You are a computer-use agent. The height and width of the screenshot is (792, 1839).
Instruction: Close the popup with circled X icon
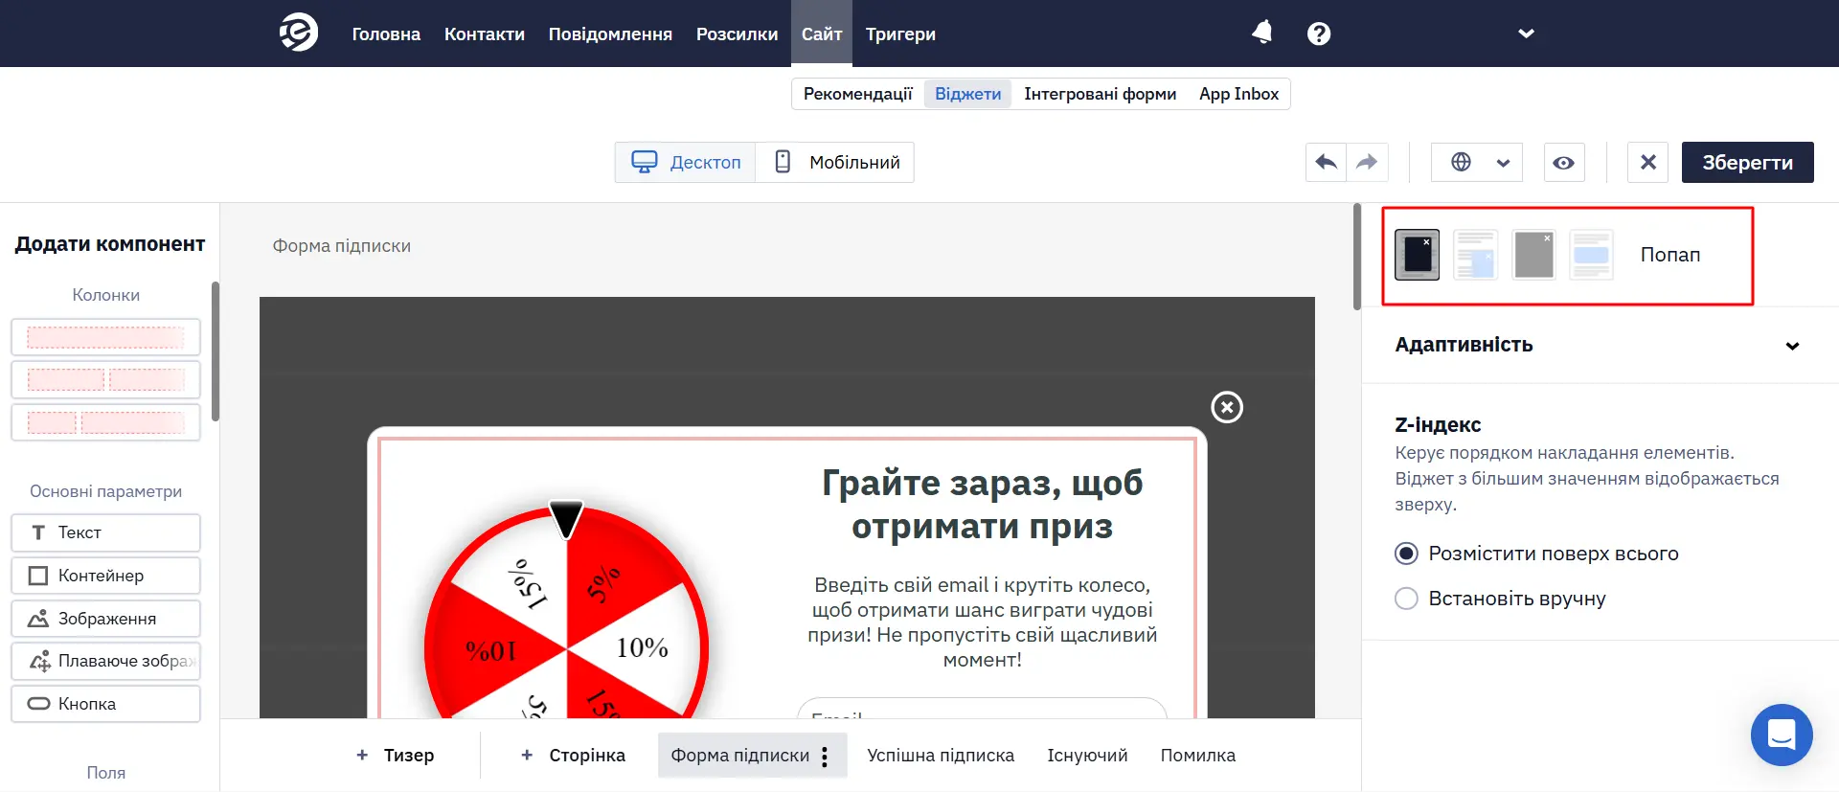1227,407
